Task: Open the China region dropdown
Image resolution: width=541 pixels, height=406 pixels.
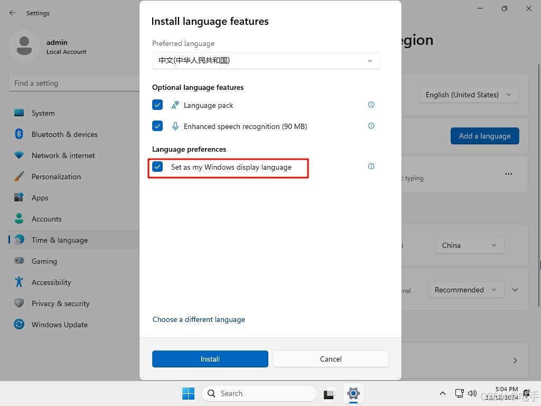Action: (x=470, y=245)
